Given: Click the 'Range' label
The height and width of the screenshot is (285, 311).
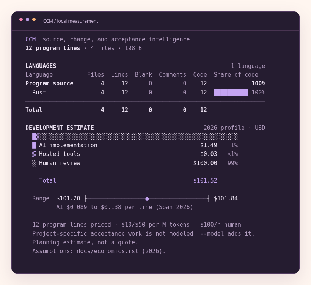Looking at the screenshot, I should point(41,198).
